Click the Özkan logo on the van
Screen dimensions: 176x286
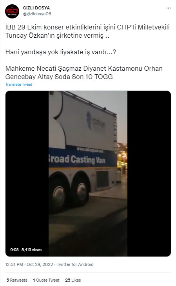[x=96, y=121]
